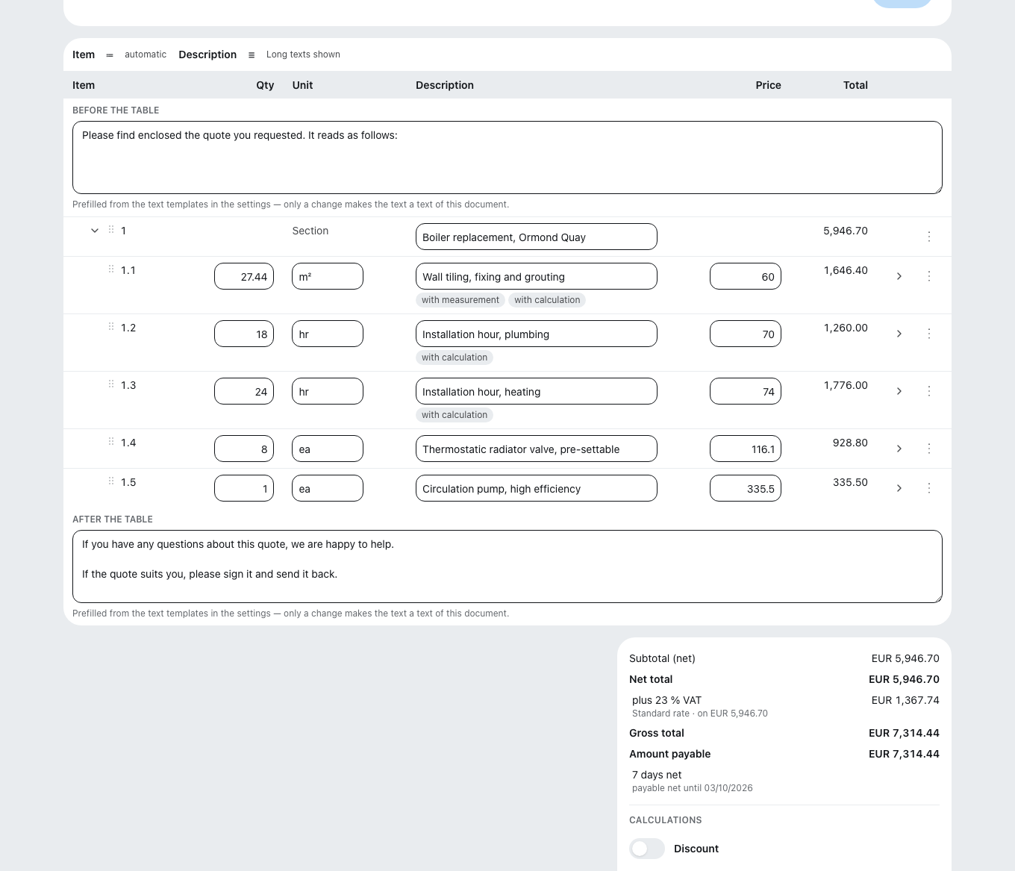Click the quantity field showing 27.44
This screenshot has height=871, width=1015.
(x=244, y=276)
